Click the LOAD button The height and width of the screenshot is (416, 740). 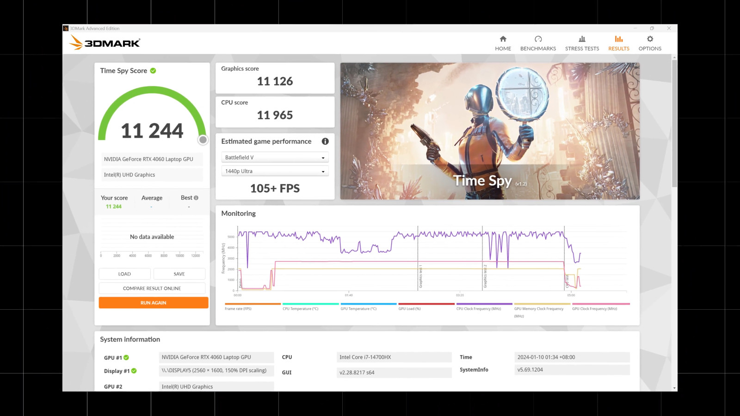[x=124, y=274]
